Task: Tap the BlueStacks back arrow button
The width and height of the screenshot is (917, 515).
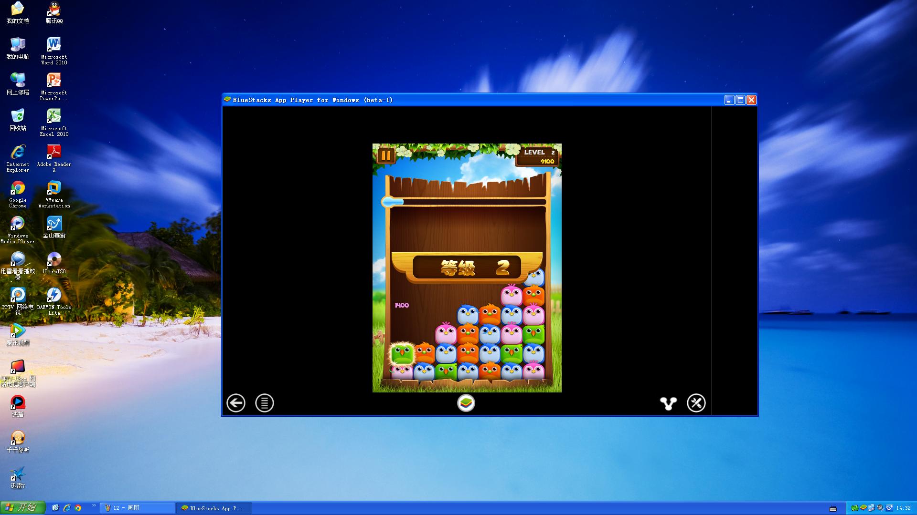Action: click(x=236, y=403)
